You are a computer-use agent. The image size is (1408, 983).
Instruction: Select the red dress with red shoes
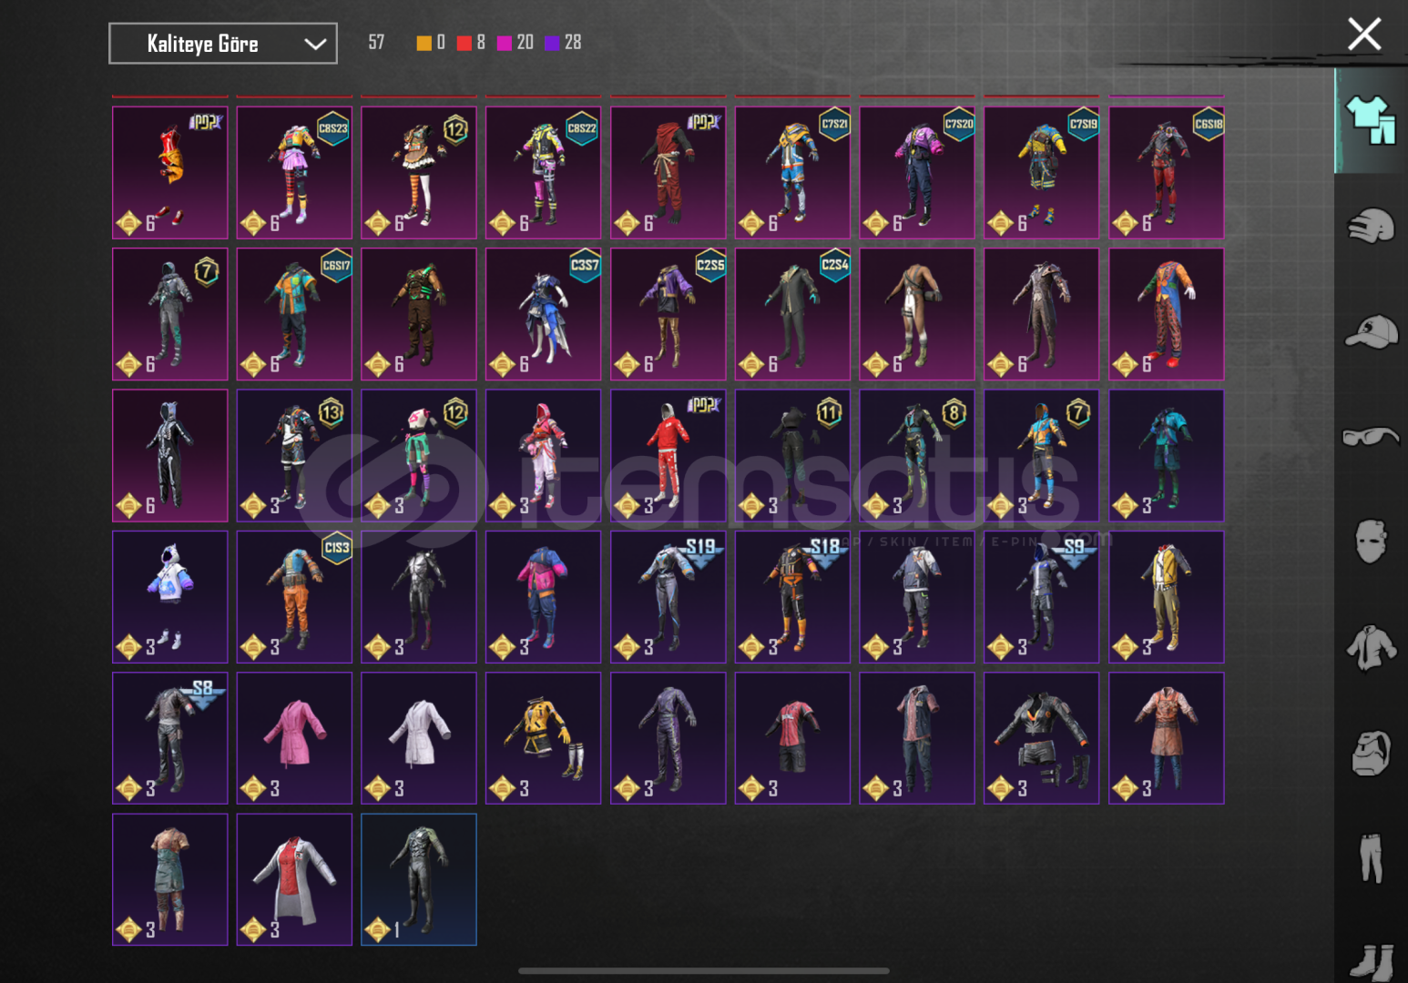tap(170, 173)
